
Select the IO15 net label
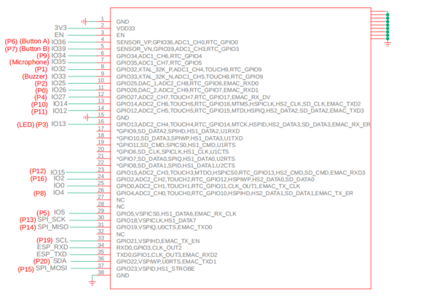click(x=58, y=173)
